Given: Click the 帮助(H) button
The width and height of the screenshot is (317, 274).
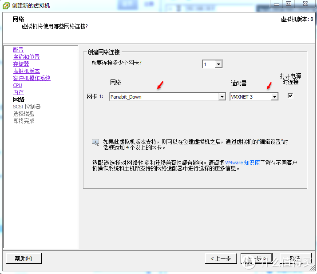Looking at the screenshot, I should [x=24, y=258].
